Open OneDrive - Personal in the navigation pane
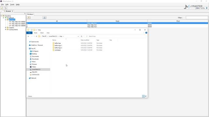Screen dimensions: 209x117 (37, 45)
